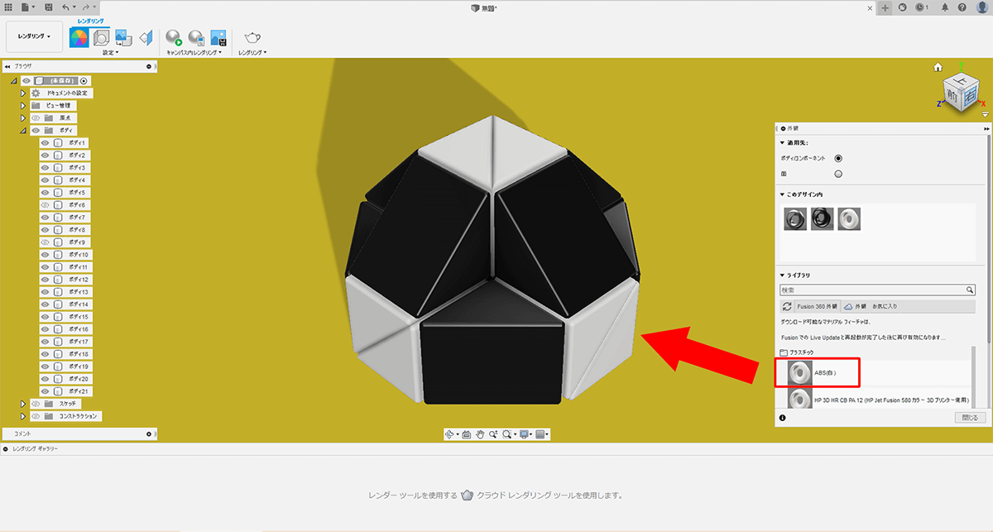The width and height of the screenshot is (993, 532).
Task: Open the File menu icon
Action: click(26, 7)
